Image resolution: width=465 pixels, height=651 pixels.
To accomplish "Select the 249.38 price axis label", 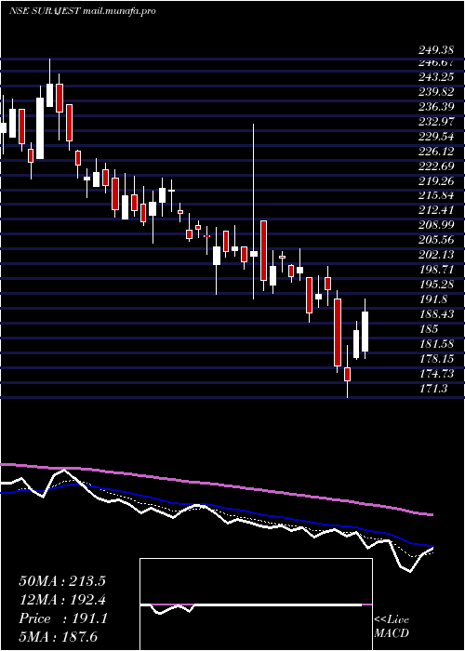I will (436, 50).
